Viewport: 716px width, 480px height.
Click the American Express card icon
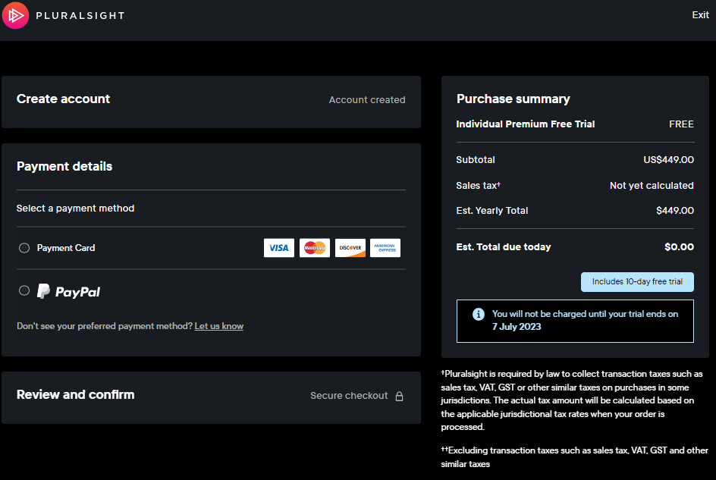coord(385,248)
